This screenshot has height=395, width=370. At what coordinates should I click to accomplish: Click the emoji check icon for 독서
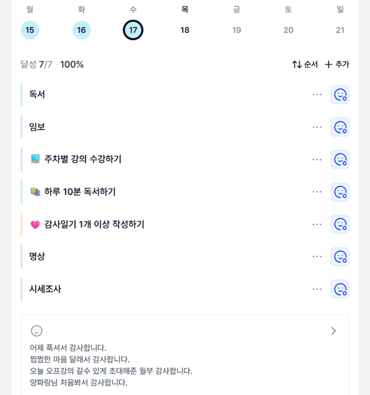[x=340, y=95]
